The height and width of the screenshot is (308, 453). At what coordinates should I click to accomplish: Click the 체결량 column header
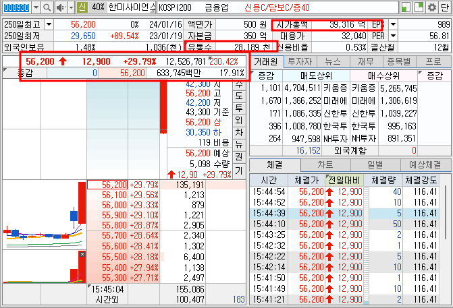pos(383,180)
